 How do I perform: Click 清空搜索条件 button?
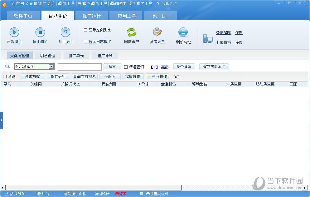[x=214, y=67]
